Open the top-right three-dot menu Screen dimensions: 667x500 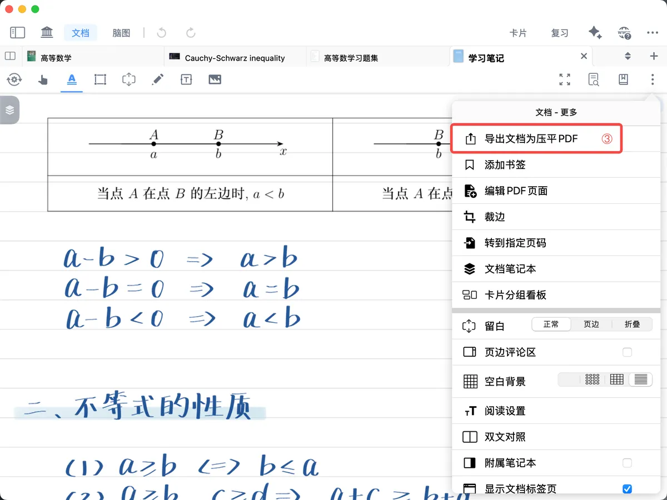coord(653,33)
